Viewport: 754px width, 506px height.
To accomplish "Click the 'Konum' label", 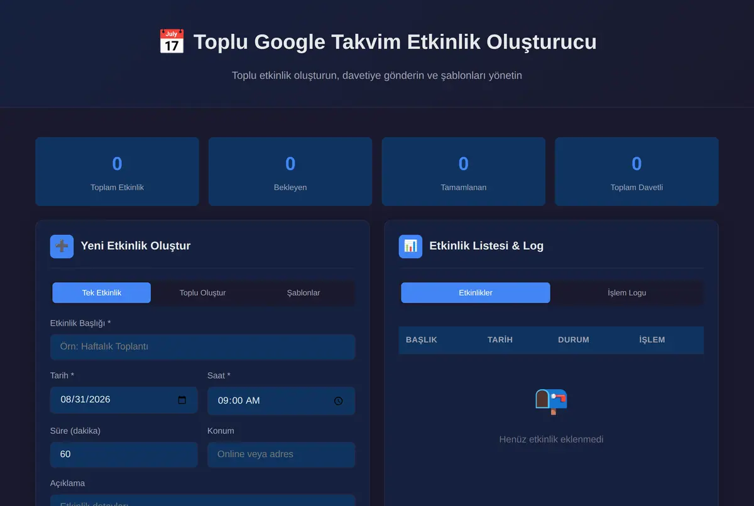I will [x=221, y=431].
